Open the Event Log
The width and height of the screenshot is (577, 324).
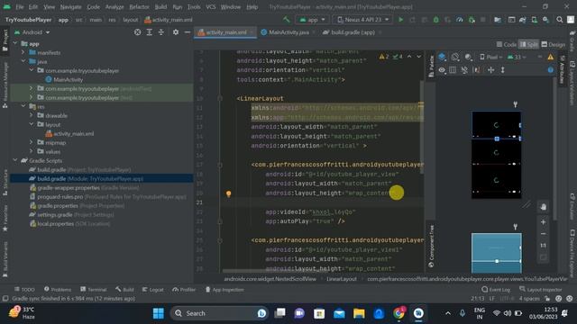[x=496, y=290]
